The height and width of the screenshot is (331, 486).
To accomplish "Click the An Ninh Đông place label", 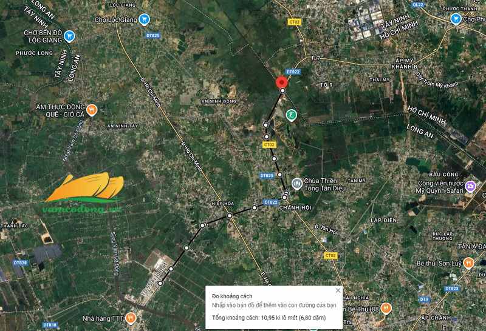I will click(219, 101).
